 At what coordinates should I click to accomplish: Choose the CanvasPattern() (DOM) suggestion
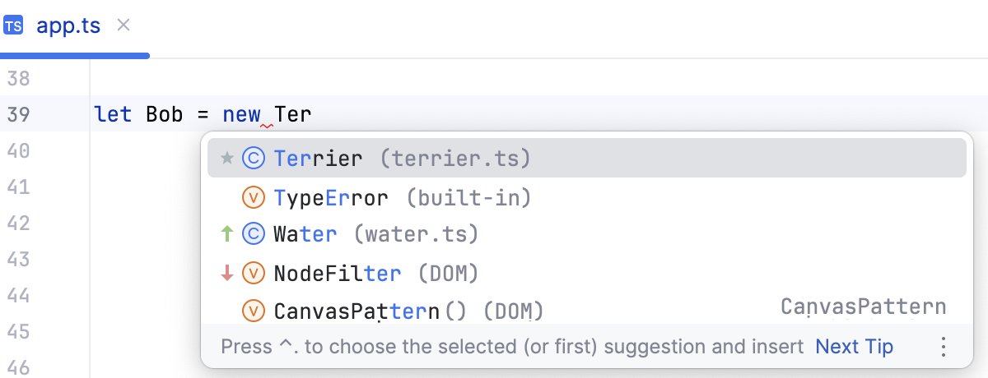[408, 311]
